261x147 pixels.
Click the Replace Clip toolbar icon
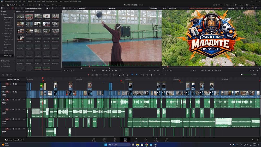point(114,75)
